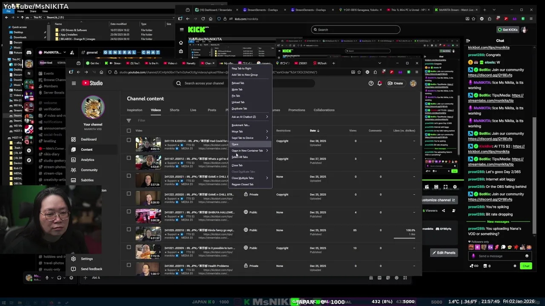Choose Close Tab from context menu

(250, 165)
